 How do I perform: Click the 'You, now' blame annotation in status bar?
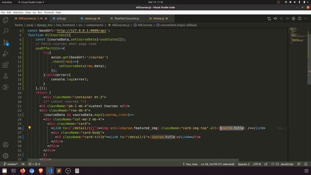coord(190,164)
